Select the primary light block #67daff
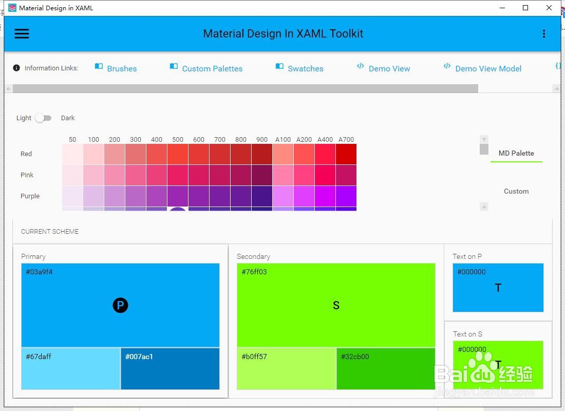565x411 pixels. 71,368
